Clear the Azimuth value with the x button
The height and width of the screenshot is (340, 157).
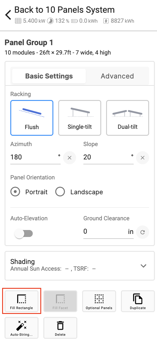[69, 158]
